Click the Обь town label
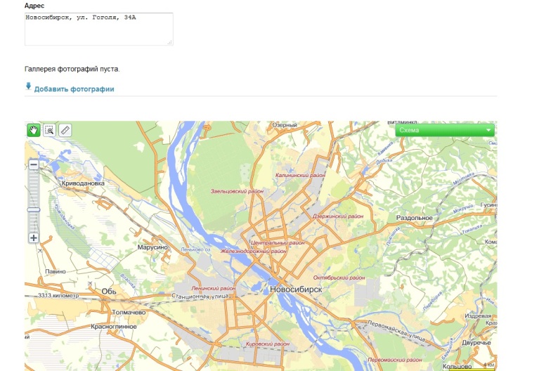The width and height of the screenshot is (539, 371). 109,291
